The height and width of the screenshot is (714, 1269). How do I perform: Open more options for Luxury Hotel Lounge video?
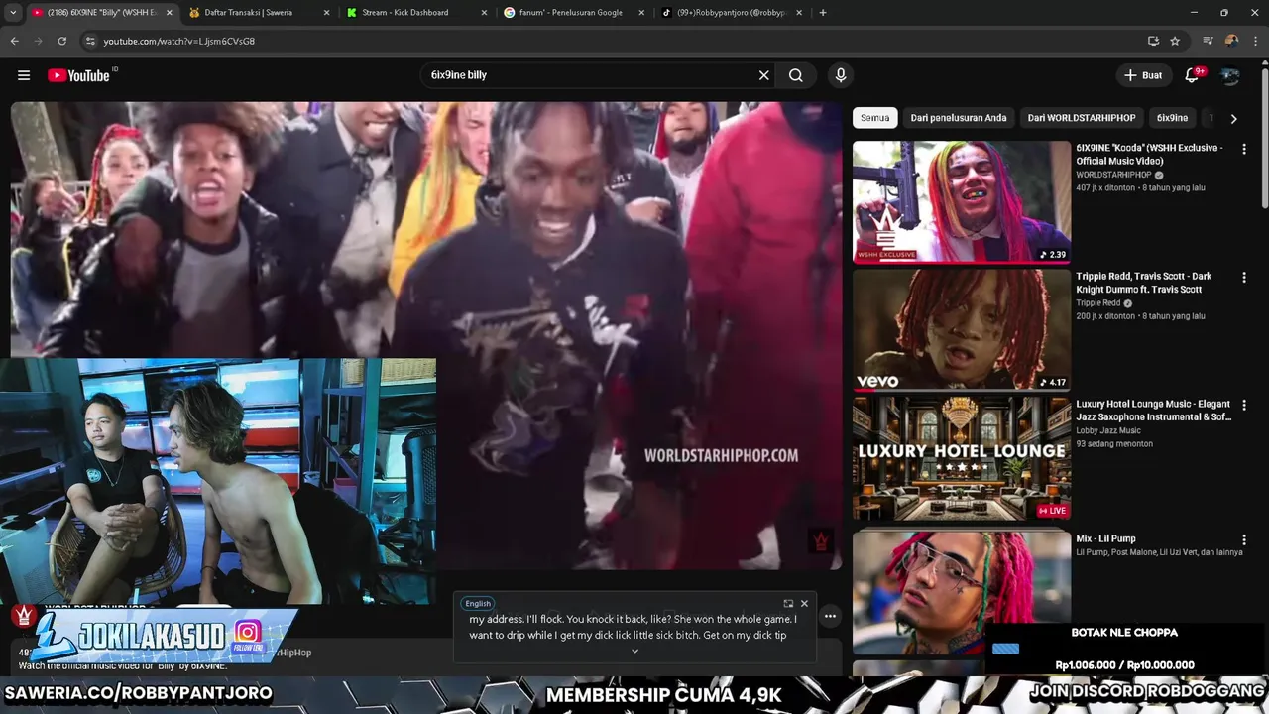point(1244,405)
